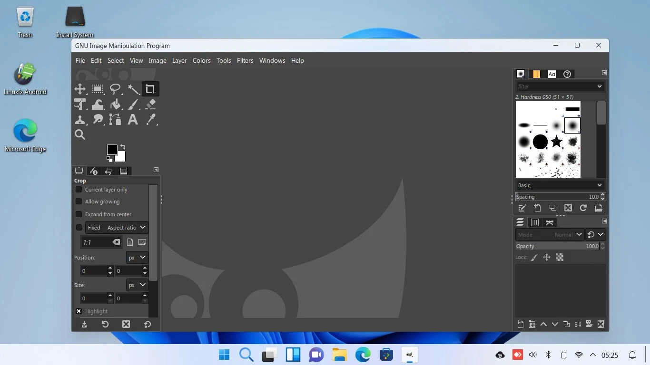The image size is (650, 365).
Task: Enable Allow growing checkbox
Action: 79,202
